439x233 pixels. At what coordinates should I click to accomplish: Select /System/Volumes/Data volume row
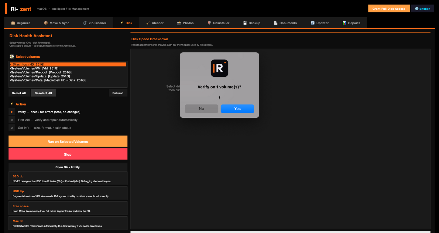click(68, 80)
